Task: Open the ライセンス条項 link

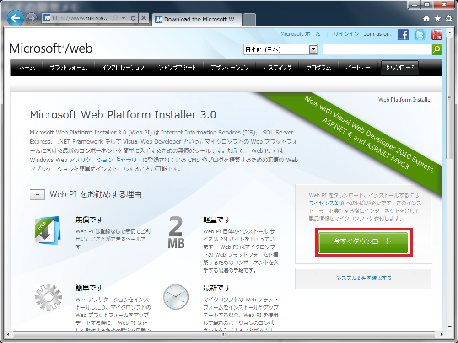Action: (328, 203)
